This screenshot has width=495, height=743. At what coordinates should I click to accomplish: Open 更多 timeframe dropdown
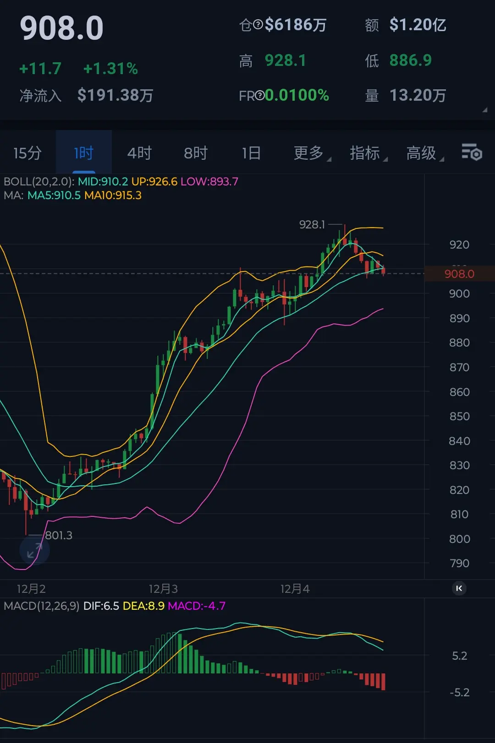(312, 153)
